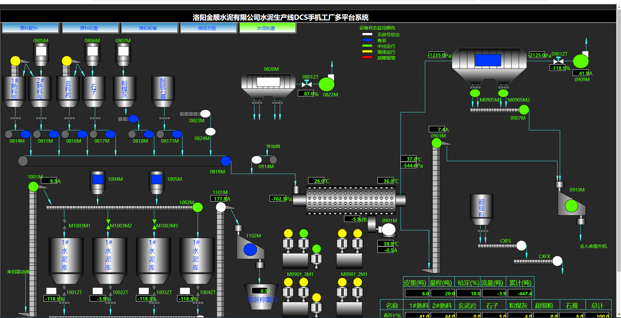The image size is (621, 318).
Task: Click the red 故障报警 legend swatch
Action: (x=367, y=58)
